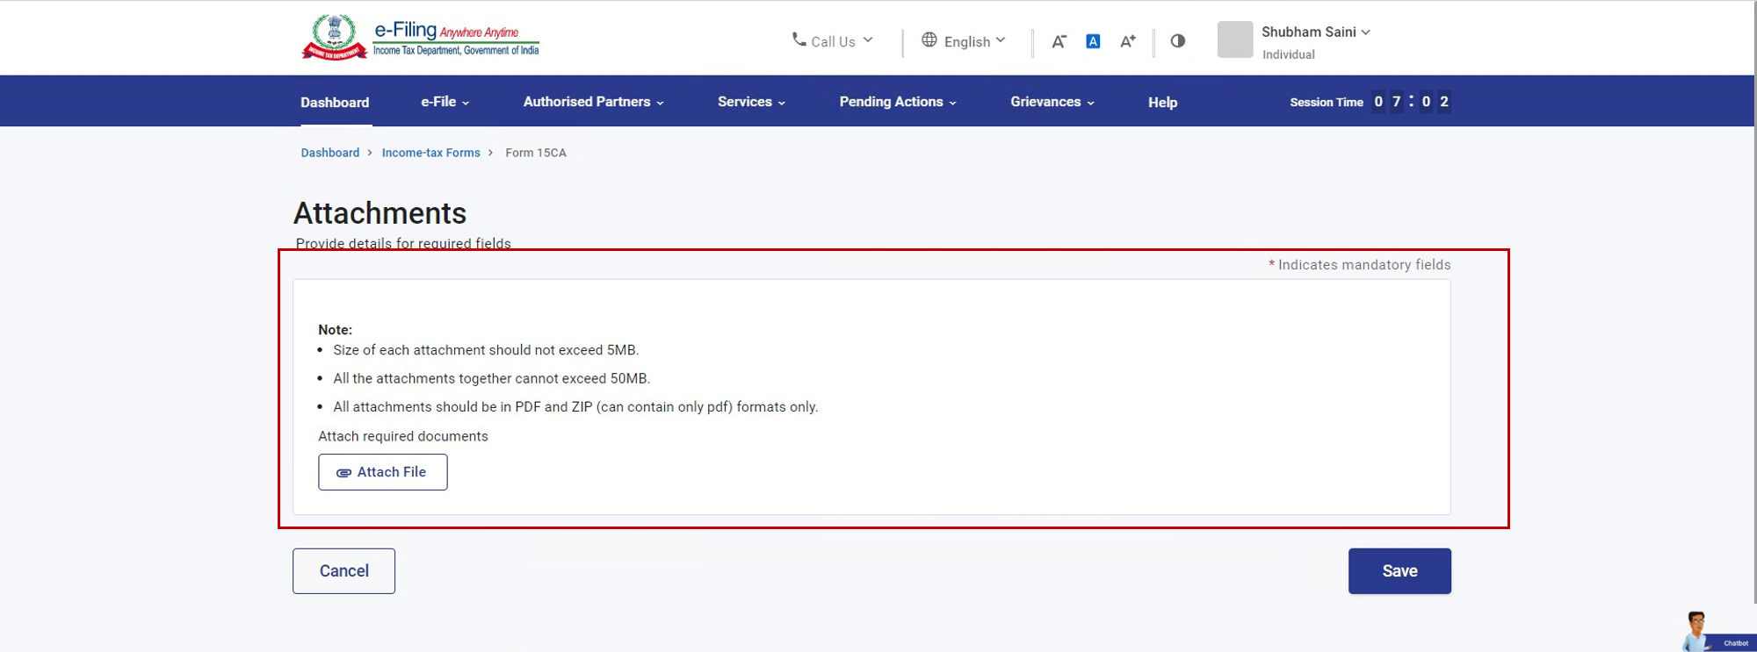Open the Call Us dropdown

point(832,41)
